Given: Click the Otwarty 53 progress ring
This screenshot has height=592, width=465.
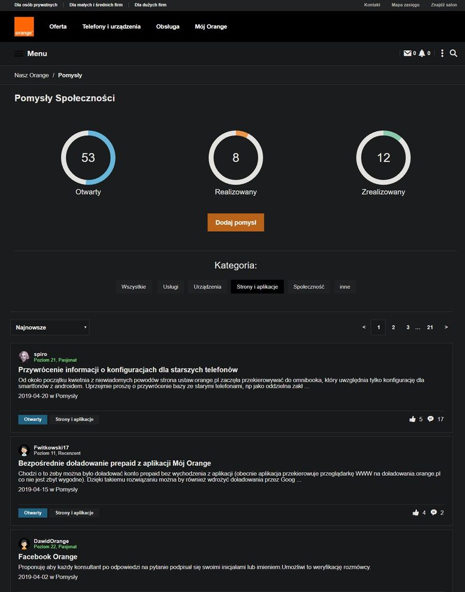Looking at the screenshot, I should tap(88, 158).
